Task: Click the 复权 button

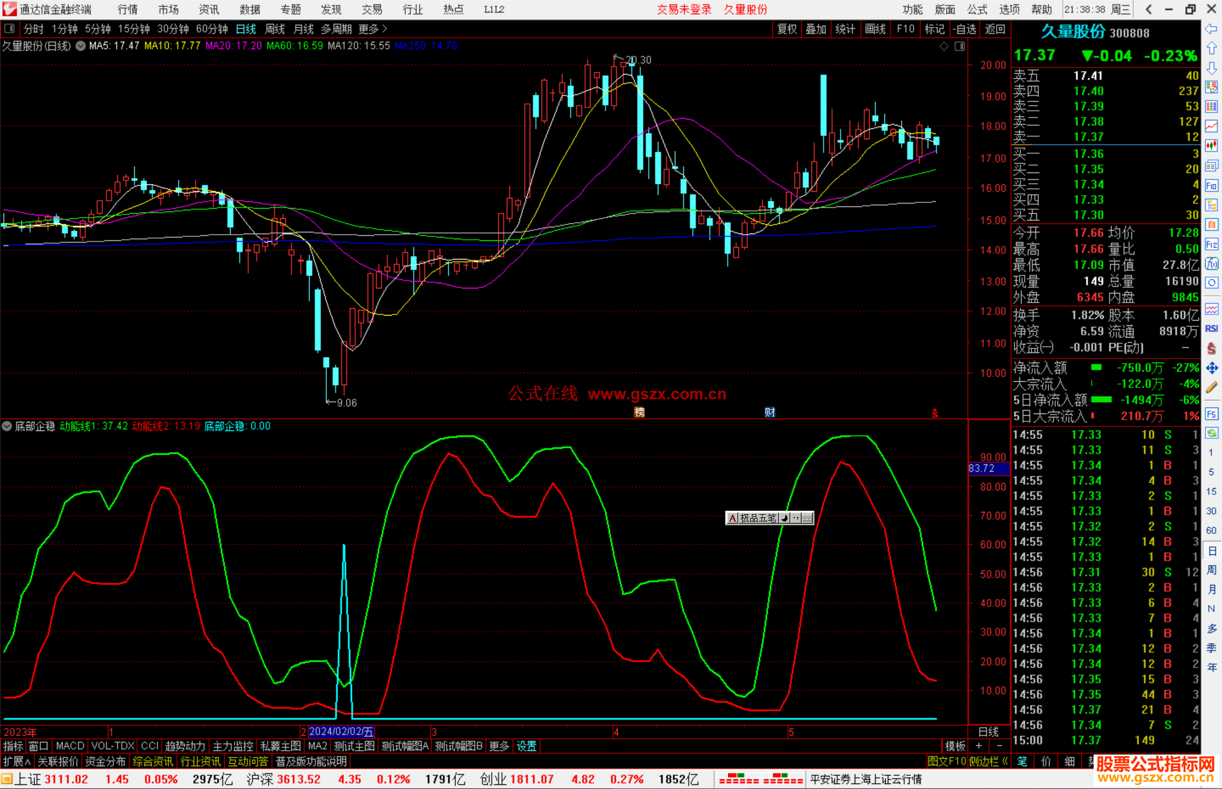Action: click(x=786, y=29)
